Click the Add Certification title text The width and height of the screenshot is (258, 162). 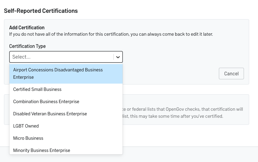tap(27, 27)
